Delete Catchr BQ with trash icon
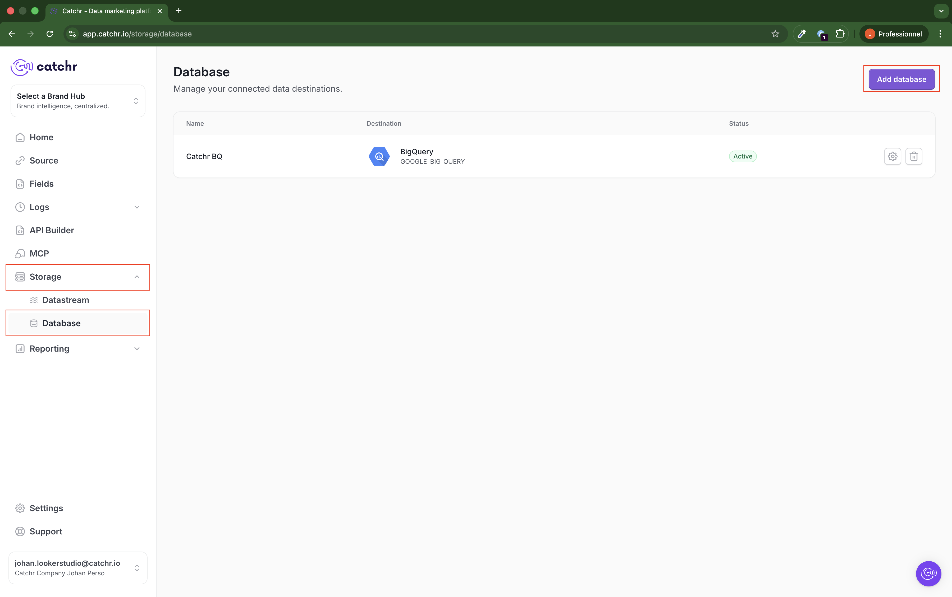The image size is (952, 597). (x=914, y=156)
